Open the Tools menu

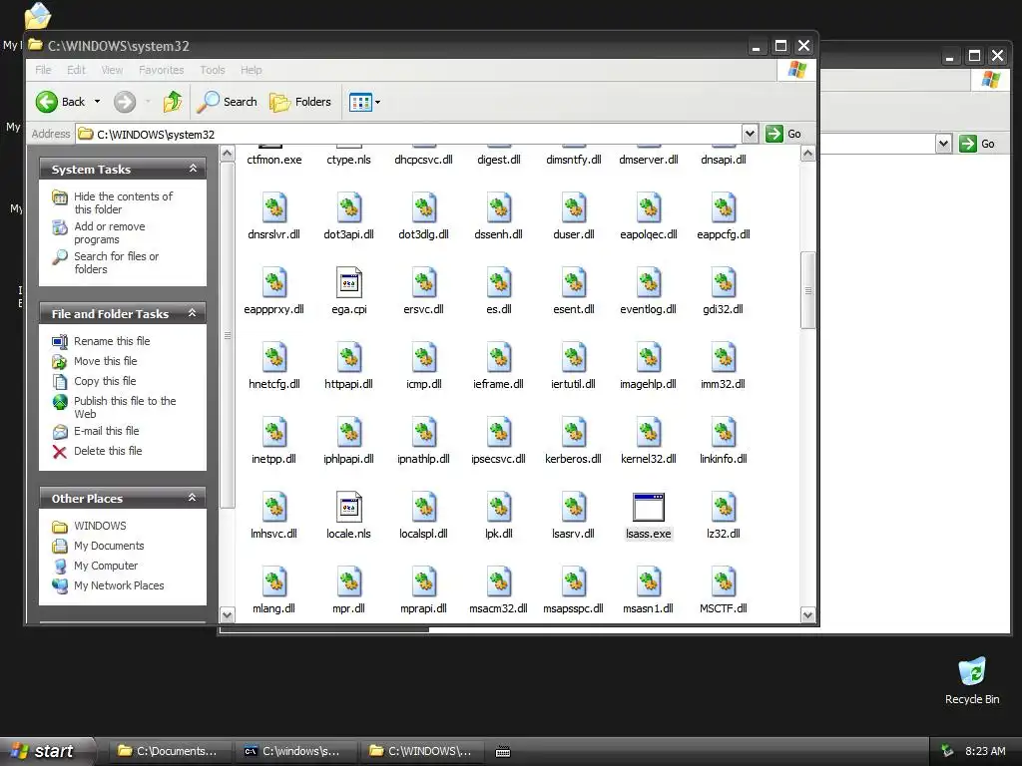212,70
